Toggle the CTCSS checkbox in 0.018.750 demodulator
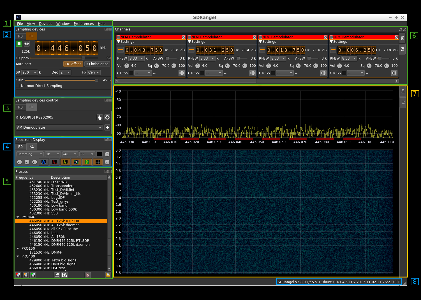The width and height of the screenshot is (421, 300). (273, 73)
